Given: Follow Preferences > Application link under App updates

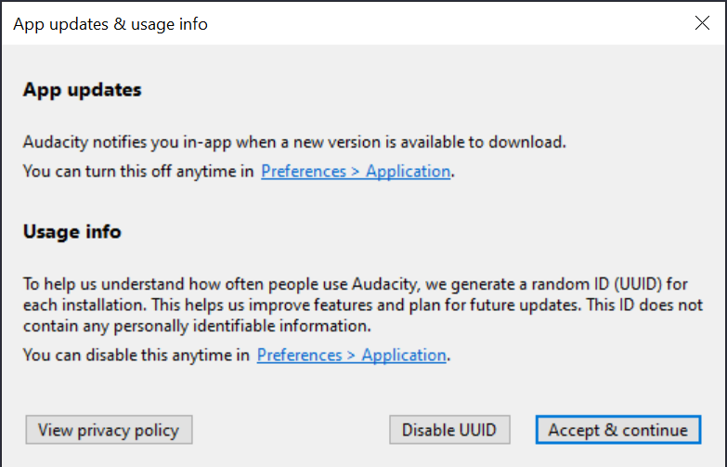Looking at the screenshot, I should 356,171.
